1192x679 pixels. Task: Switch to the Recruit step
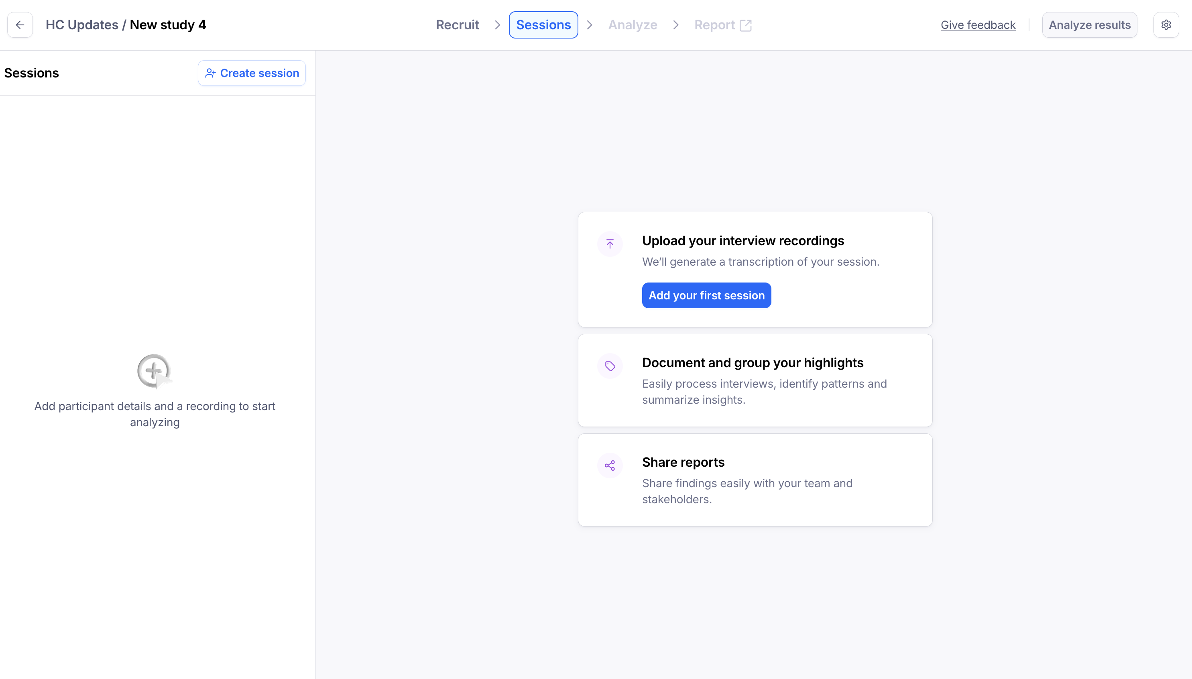[457, 25]
